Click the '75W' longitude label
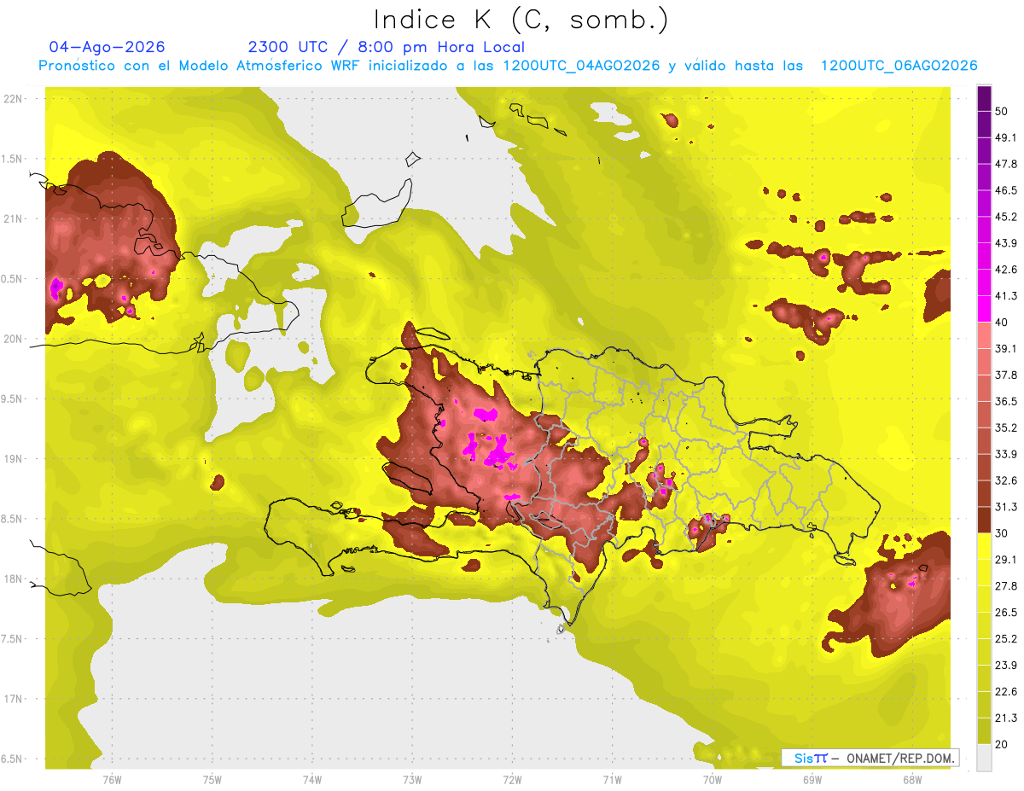 pyautogui.click(x=212, y=780)
